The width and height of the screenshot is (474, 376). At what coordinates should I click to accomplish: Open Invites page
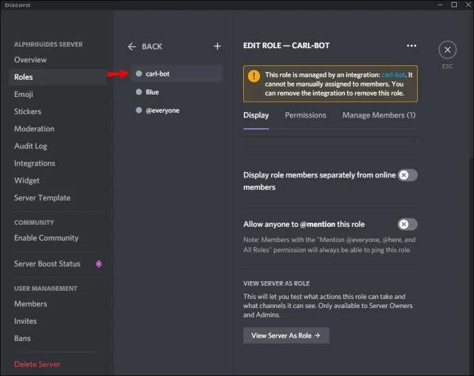(x=25, y=321)
